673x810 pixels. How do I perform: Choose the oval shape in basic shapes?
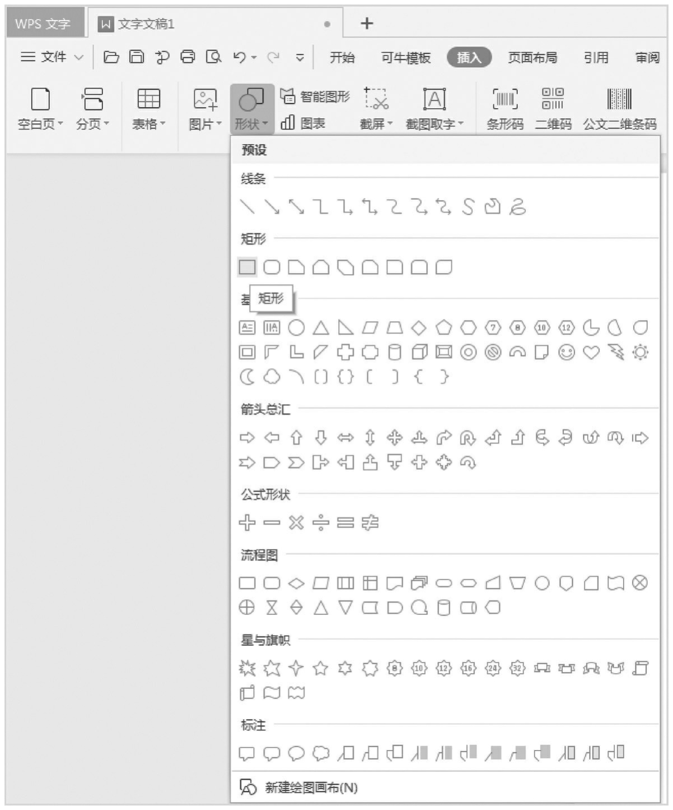click(296, 327)
